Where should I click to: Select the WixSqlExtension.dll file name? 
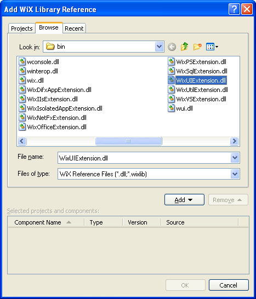point(202,71)
